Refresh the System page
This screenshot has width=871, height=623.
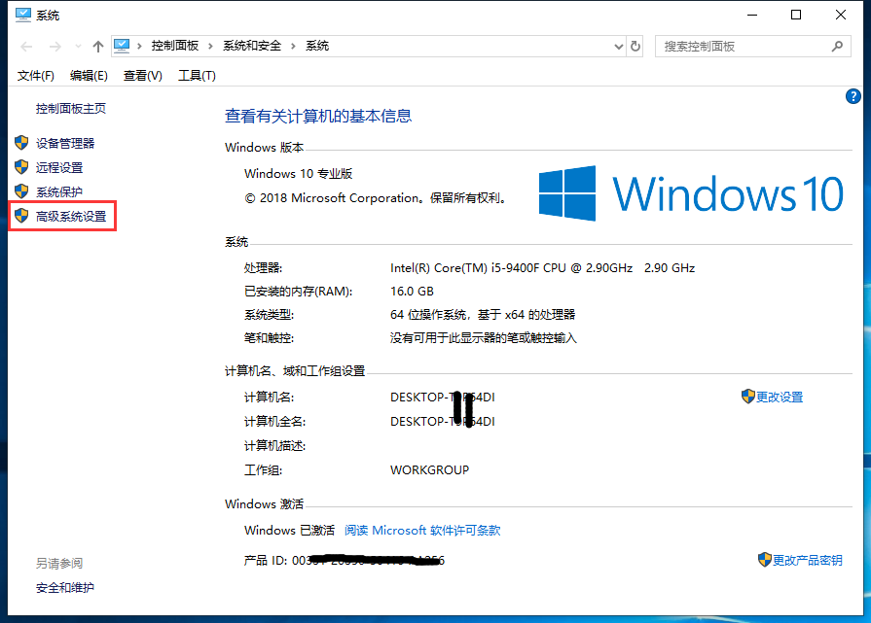(635, 47)
